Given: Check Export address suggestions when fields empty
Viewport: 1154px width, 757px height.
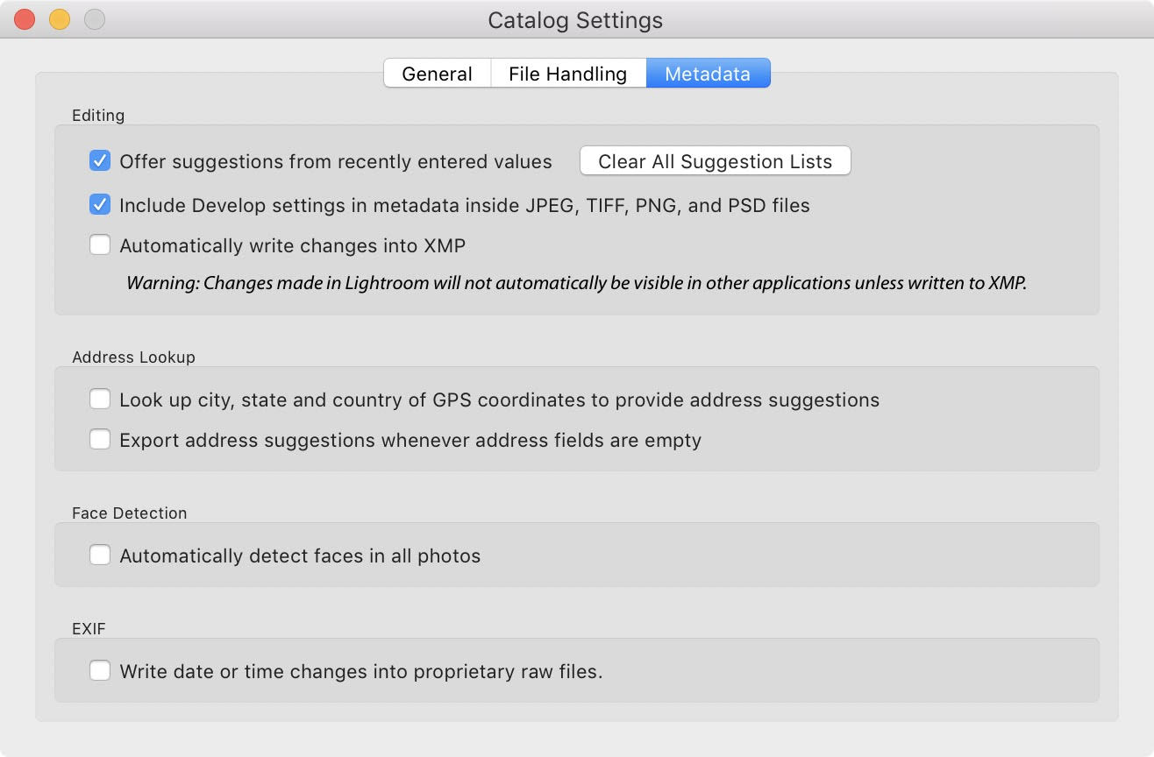Looking at the screenshot, I should [x=100, y=440].
